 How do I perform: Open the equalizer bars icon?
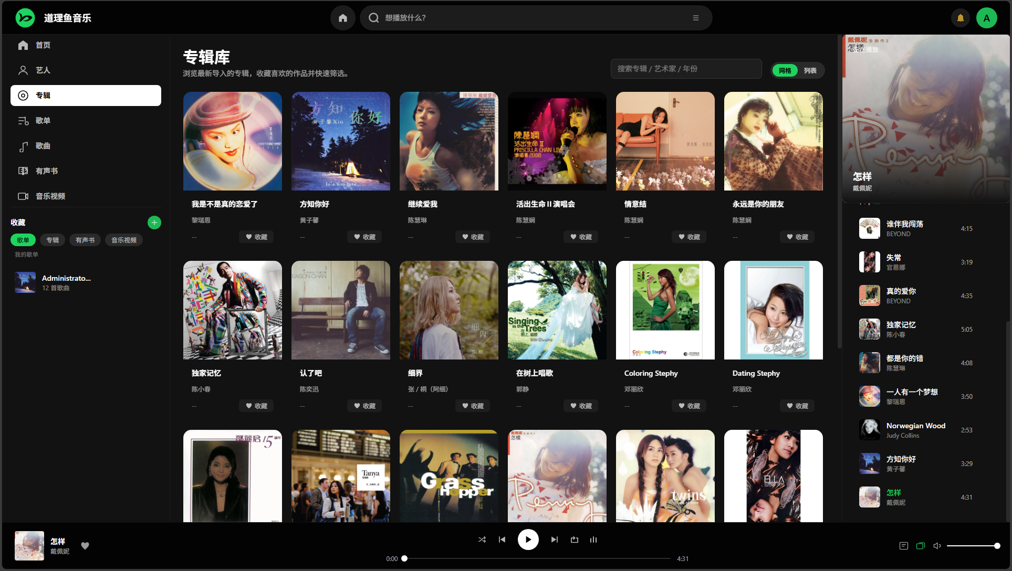593,540
